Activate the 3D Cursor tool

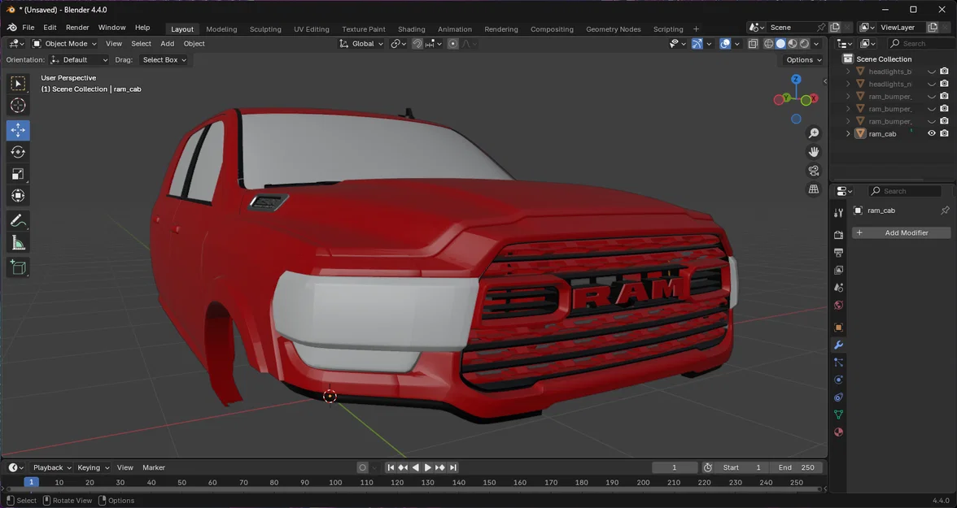pos(18,105)
